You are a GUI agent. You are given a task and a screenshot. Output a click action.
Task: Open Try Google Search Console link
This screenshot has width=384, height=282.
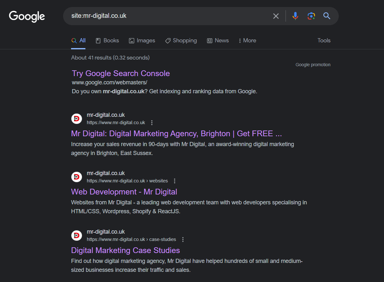[121, 74]
